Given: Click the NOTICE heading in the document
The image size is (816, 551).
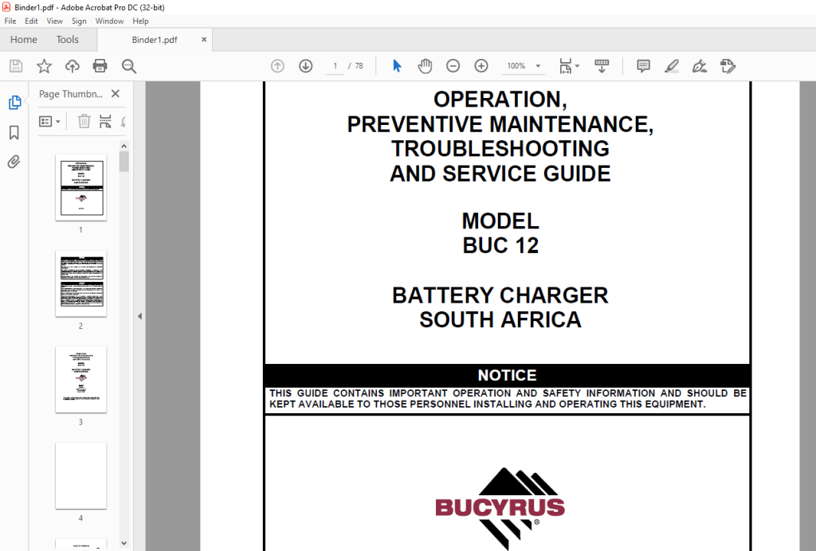Looking at the screenshot, I should [507, 375].
